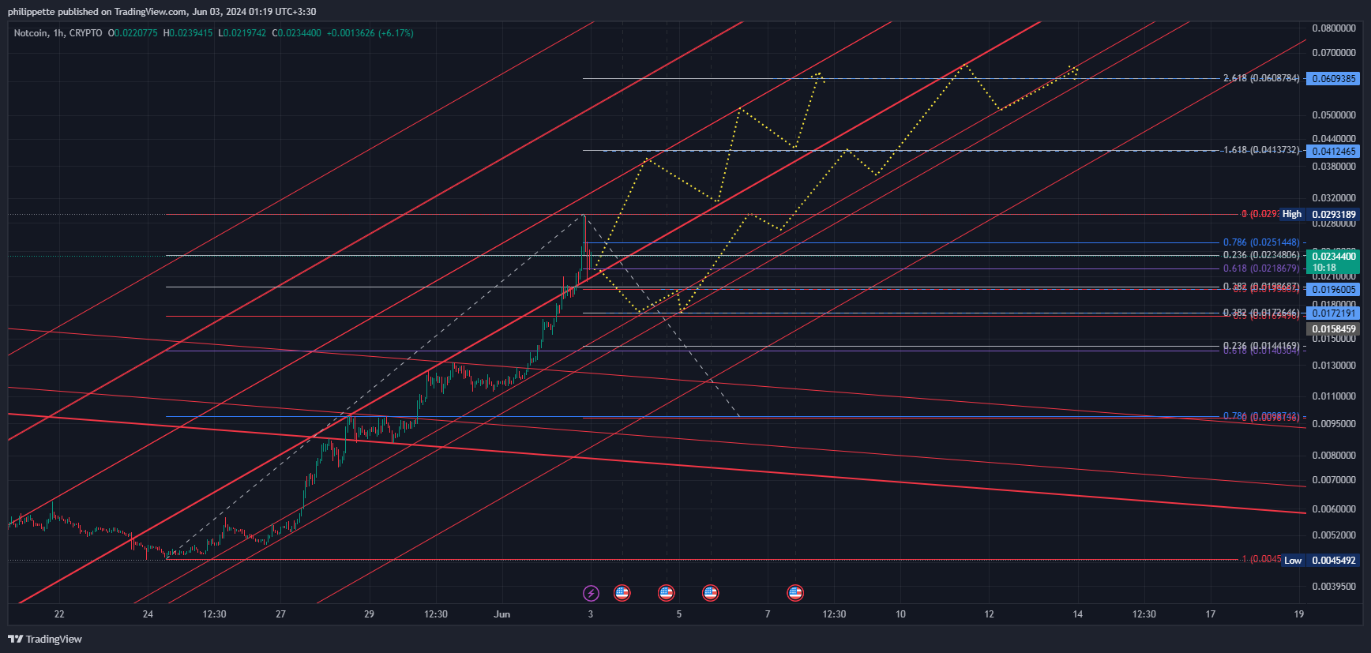Select the 0.0609385 blue price label

point(1333,79)
